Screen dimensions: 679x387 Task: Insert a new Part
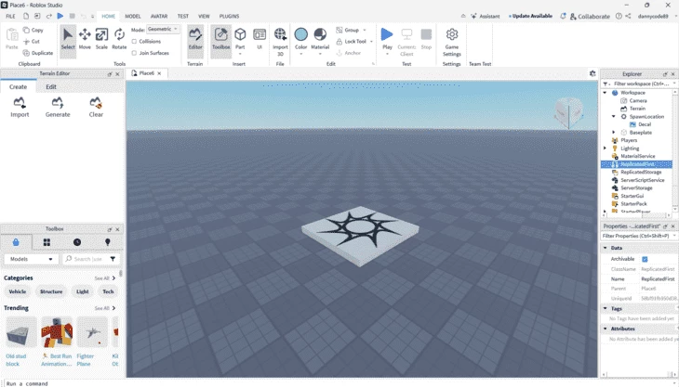tap(240, 38)
